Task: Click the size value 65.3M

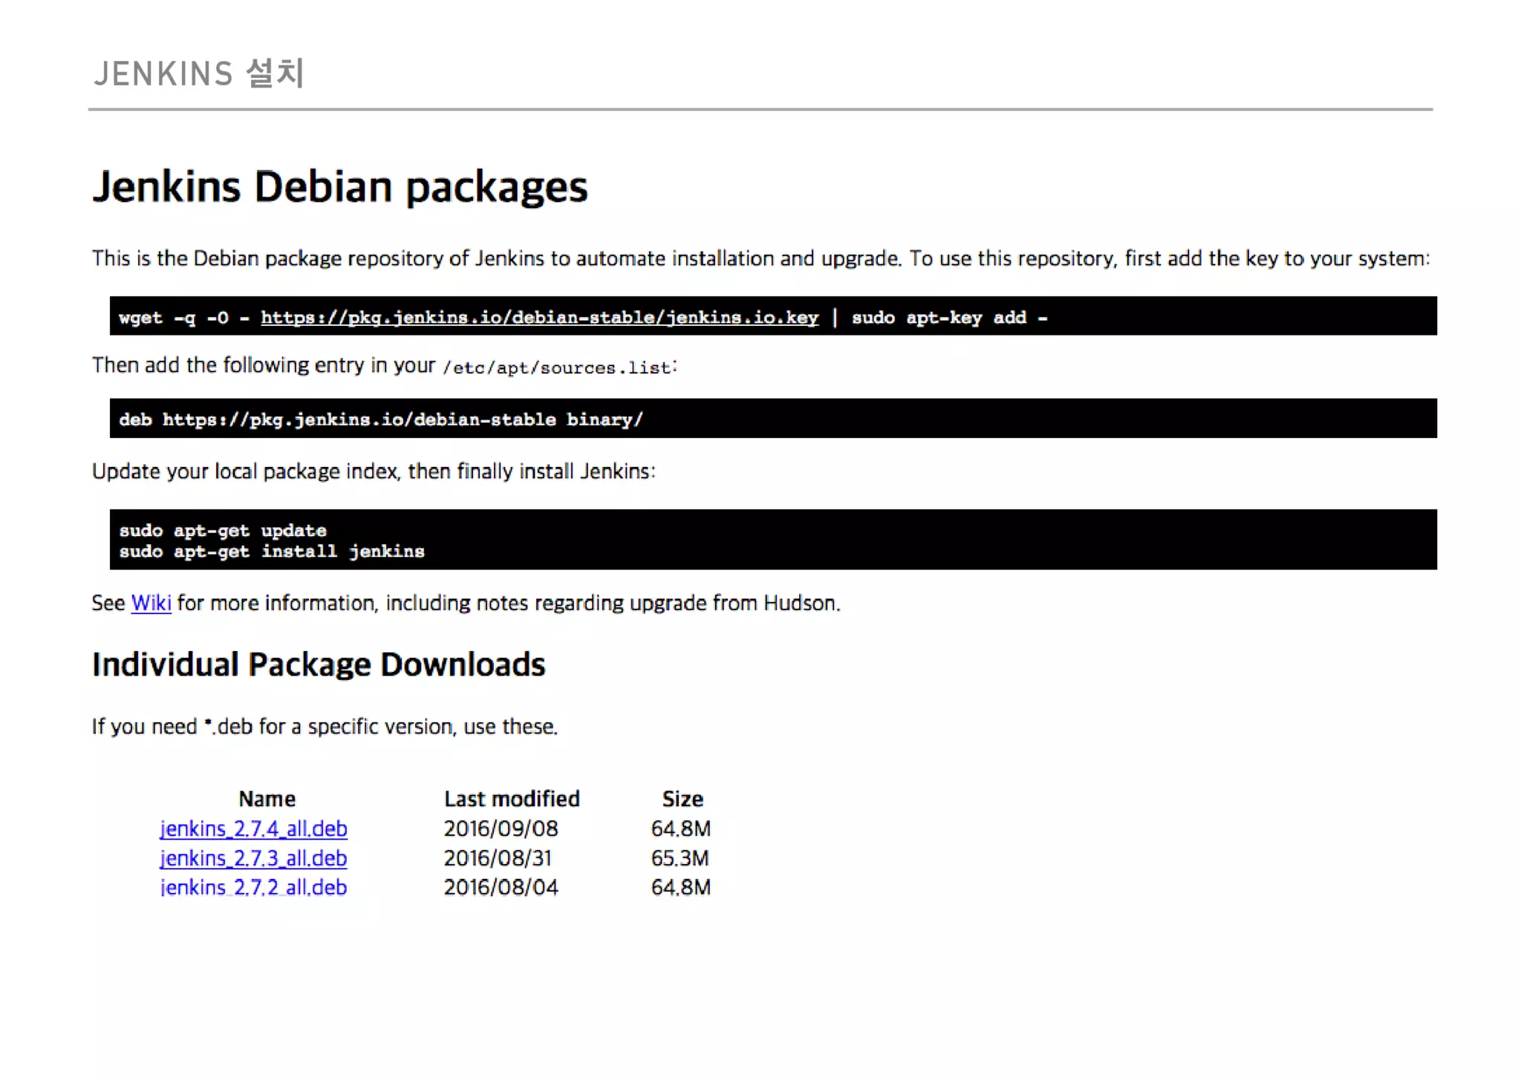Action: (680, 858)
